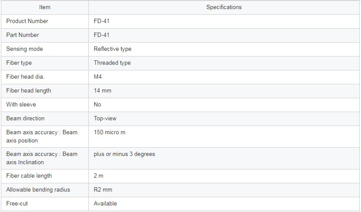Select the Fiber cable length label
Image resolution: width=361 pixels, height=212 pixels.
pyautogui.click(x=29, y=176)
